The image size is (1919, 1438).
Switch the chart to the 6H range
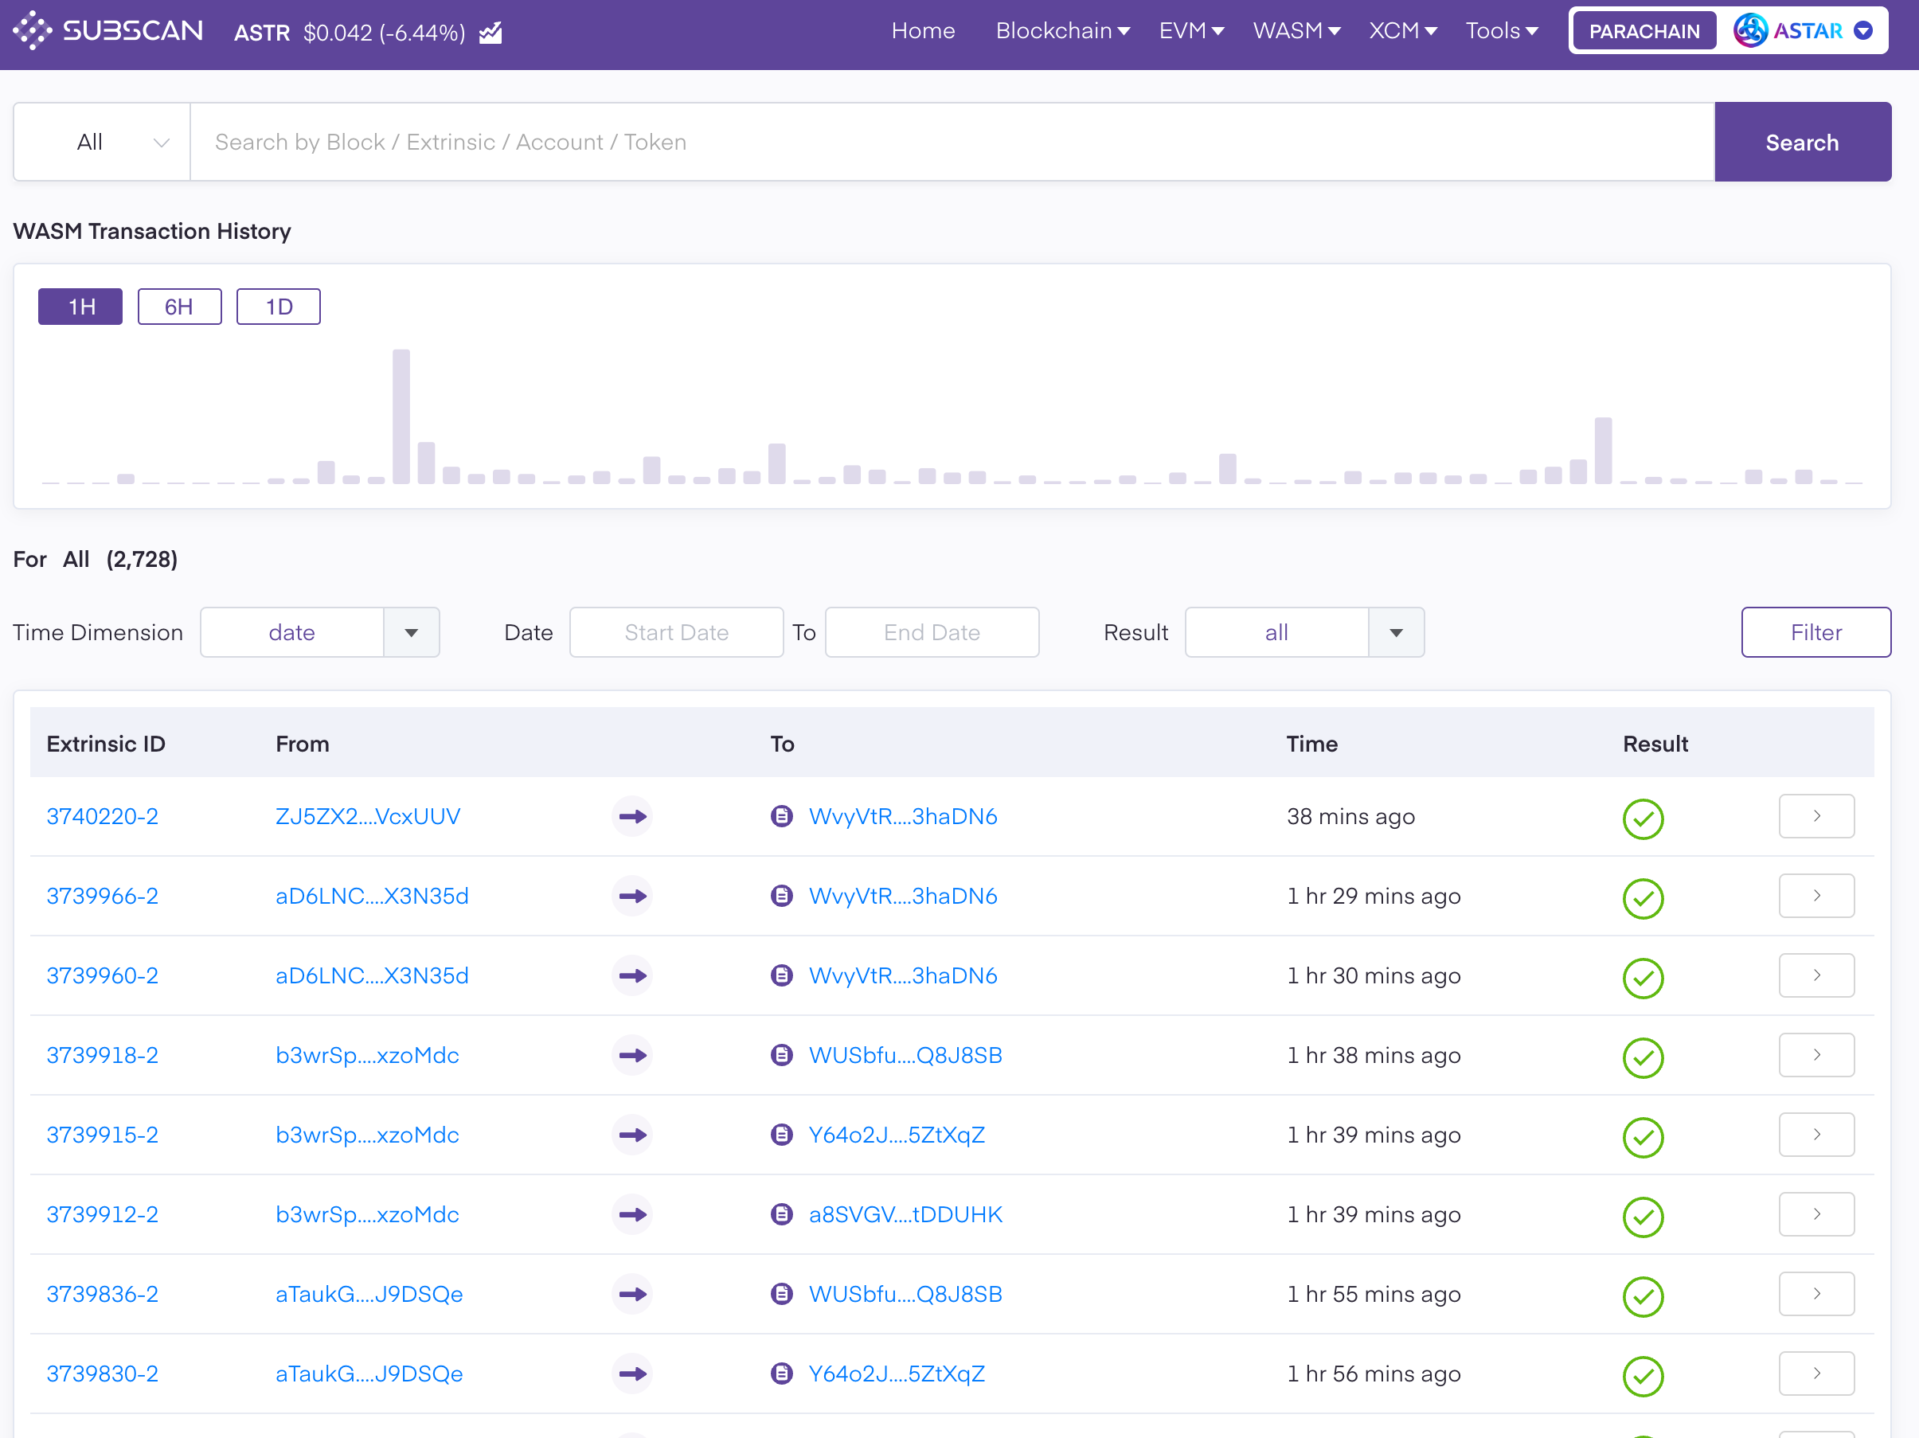[x=180, y=307]
